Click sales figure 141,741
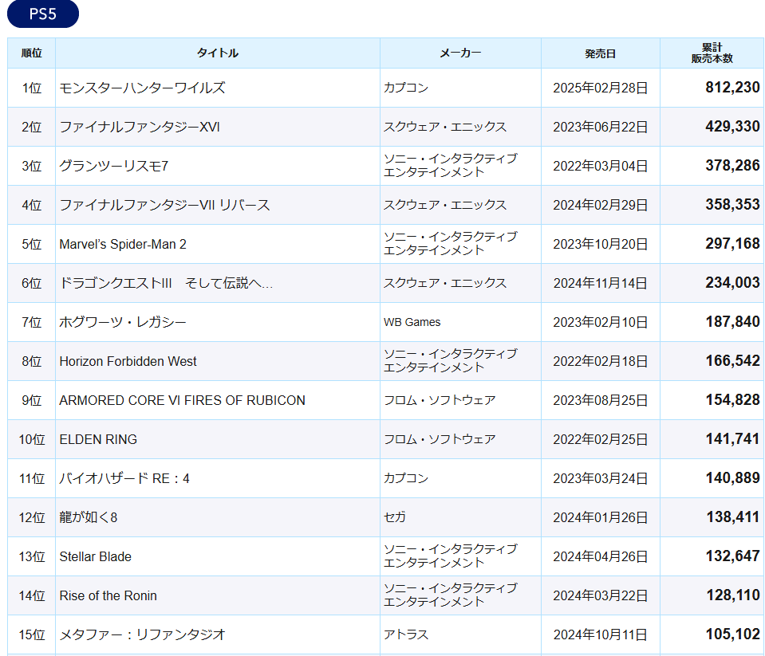Image resolution: width=765 pixels, height=656 pixels. coord(732,438)
